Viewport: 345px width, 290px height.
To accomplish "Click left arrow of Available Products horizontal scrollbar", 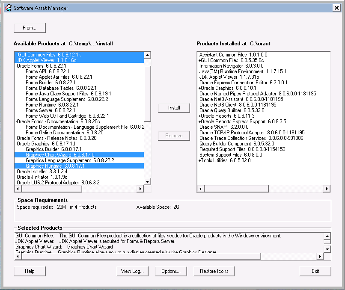I will (x=18, y=189).
